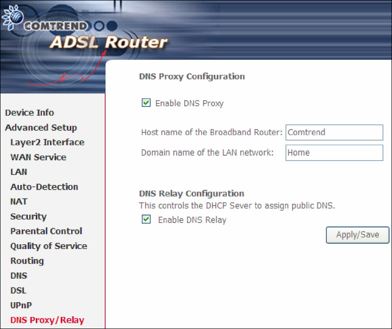Click the 'This controls the DHCP Sever' text
The height and width of the screenshot is (329, 392).
[237, 206]
